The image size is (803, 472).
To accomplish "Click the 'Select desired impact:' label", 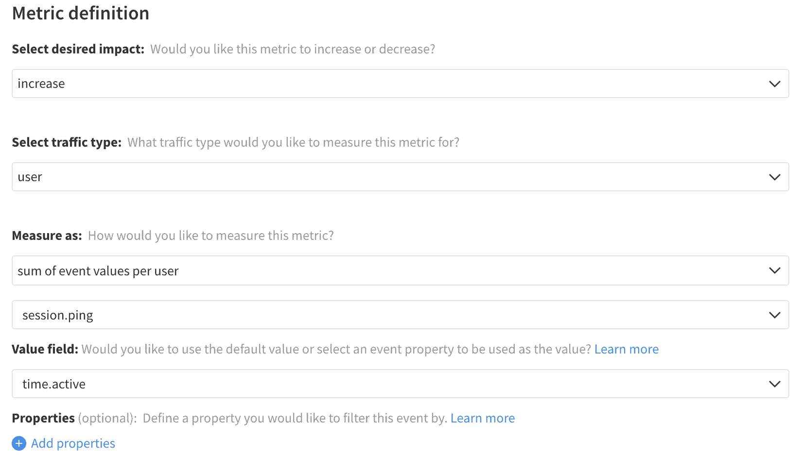I will click(78, 49).
